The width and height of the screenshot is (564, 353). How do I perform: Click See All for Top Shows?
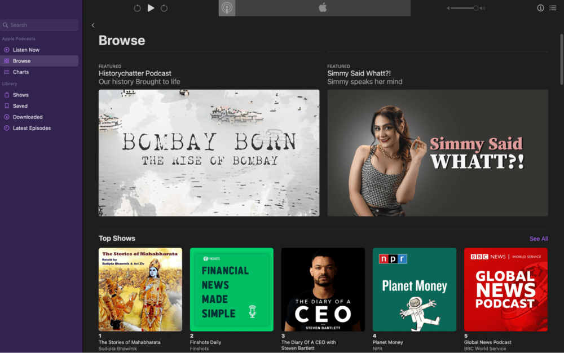tap(539, 239)
